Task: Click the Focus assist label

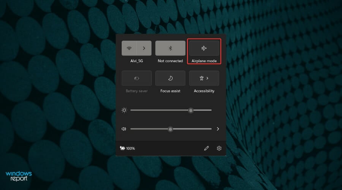Action: point(170,91)
